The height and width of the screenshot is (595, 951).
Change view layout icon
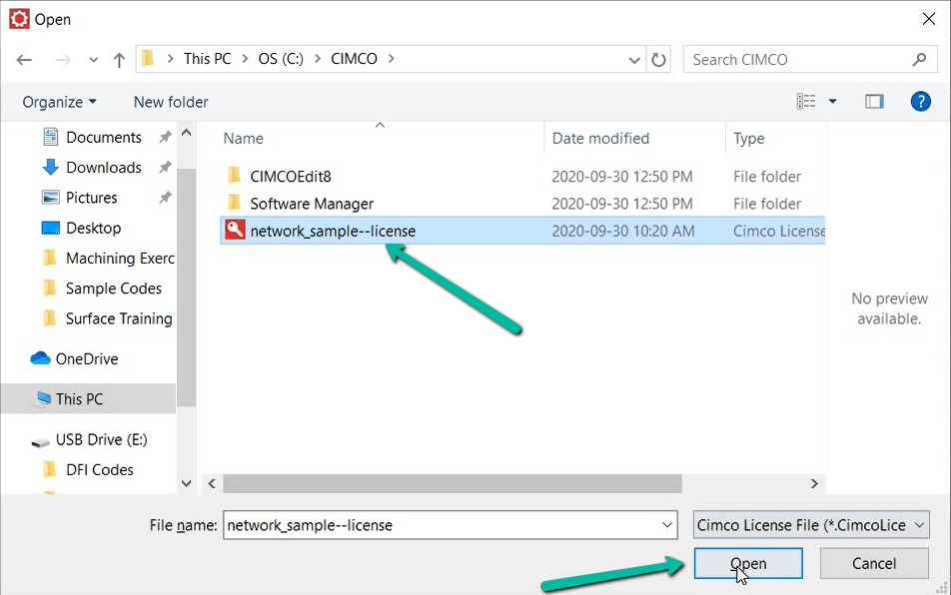pos(806,101)
